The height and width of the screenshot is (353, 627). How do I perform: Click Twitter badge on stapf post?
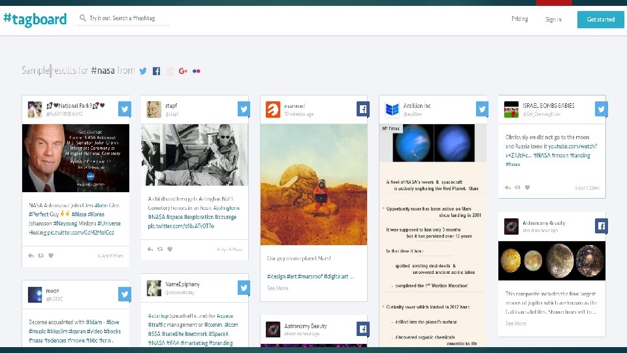(244, 109)
